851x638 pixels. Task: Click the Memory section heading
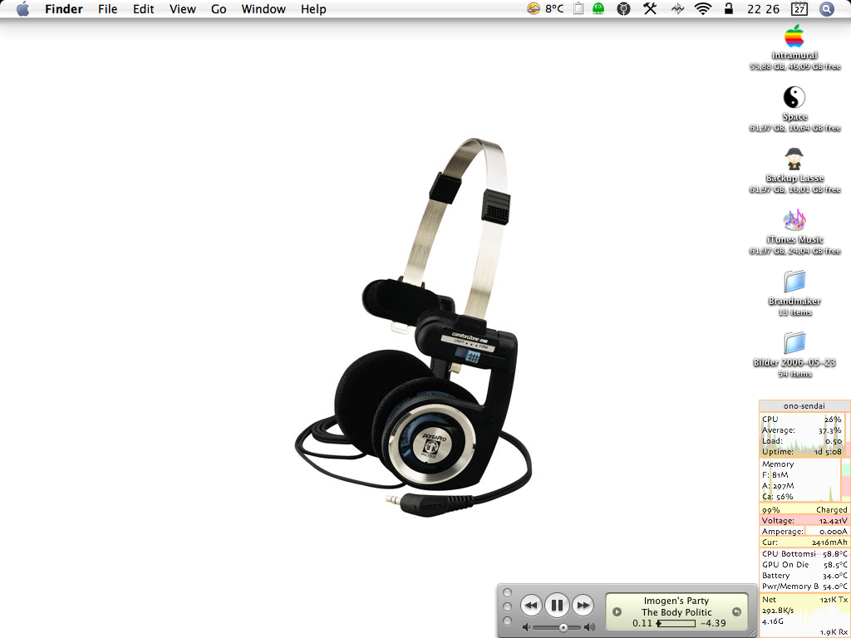point(778,464)
